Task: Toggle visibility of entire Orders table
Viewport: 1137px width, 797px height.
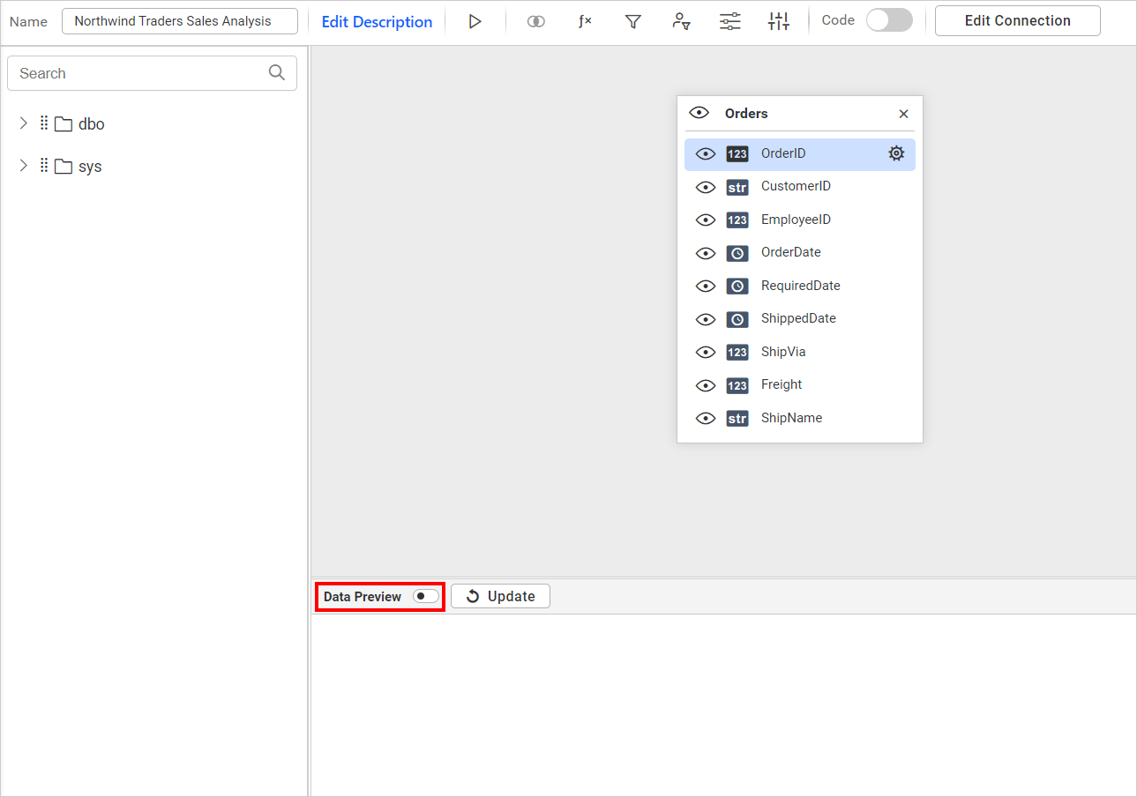Action: pyautogui.click(x=699, y=113)
